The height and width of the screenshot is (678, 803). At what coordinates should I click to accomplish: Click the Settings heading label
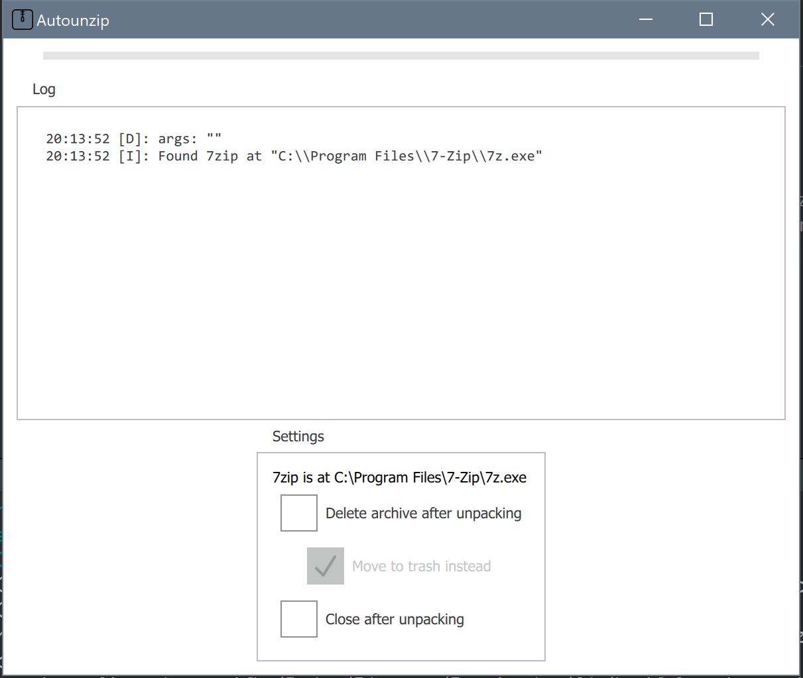pyautogui.click(x=298, y=436)
